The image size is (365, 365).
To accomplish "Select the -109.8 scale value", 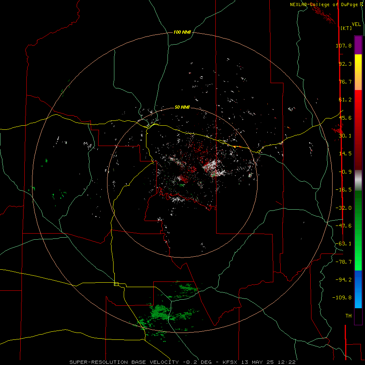I will click(x=342, y=298).
